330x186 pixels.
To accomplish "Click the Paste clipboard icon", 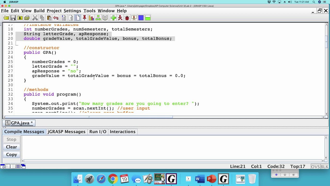I will click(x=49, y=18).
